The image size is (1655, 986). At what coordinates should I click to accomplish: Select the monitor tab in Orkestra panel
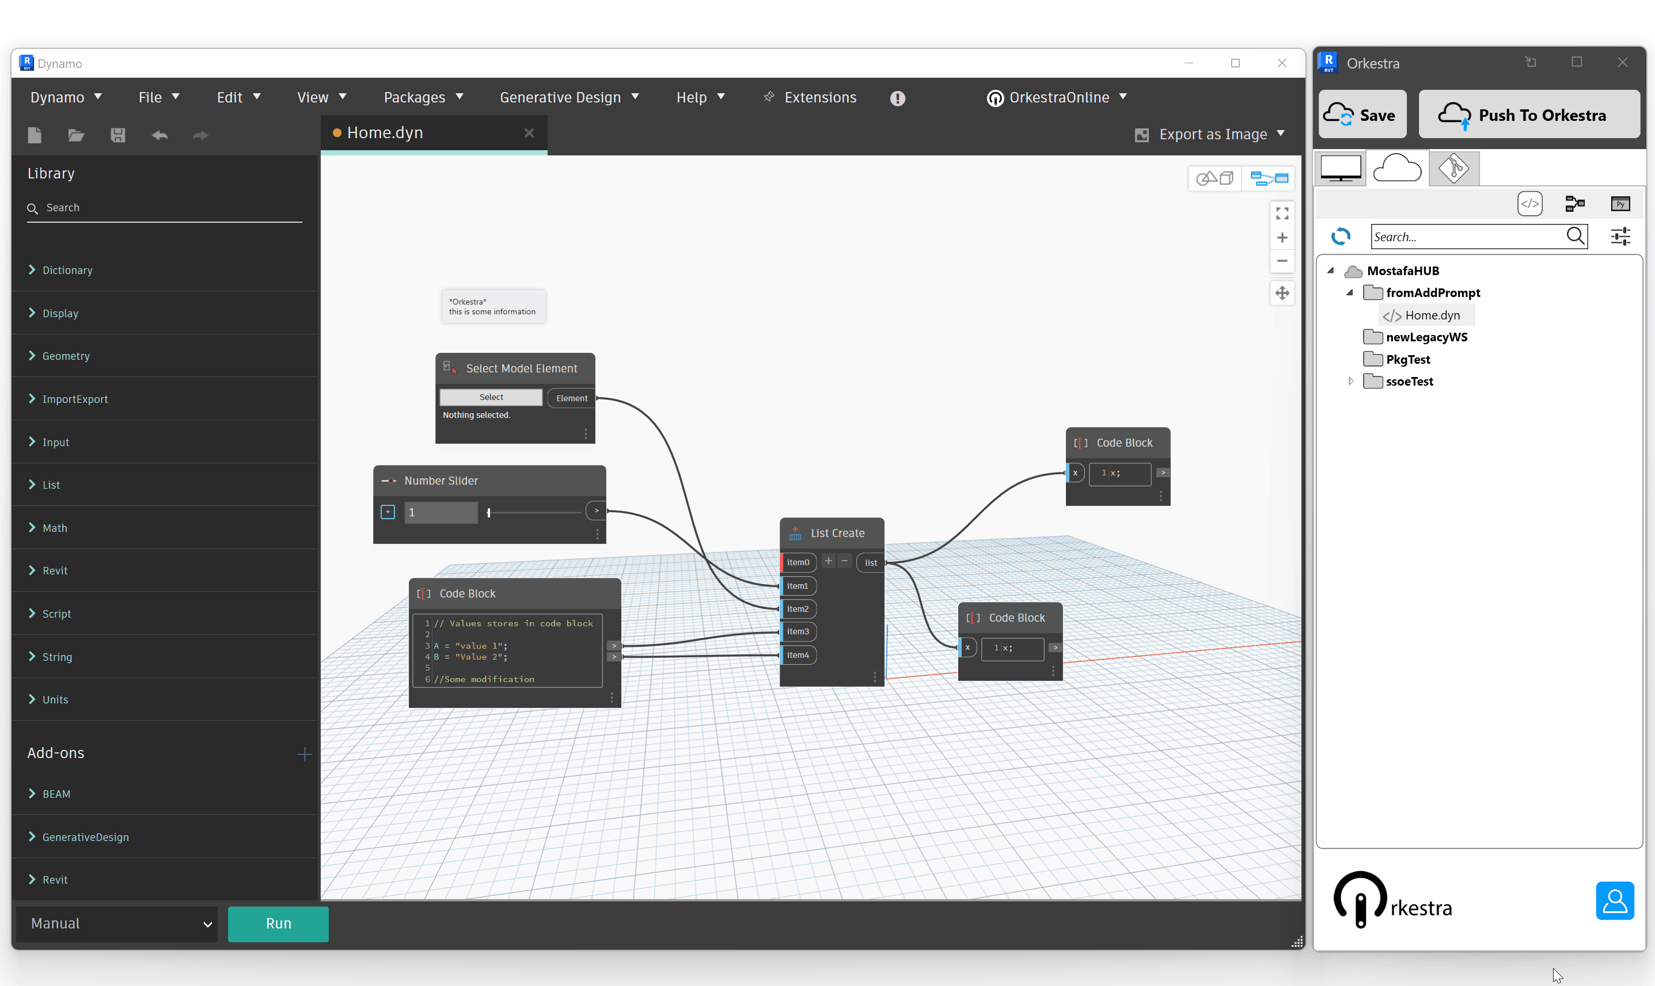(x=1340, y=168)
